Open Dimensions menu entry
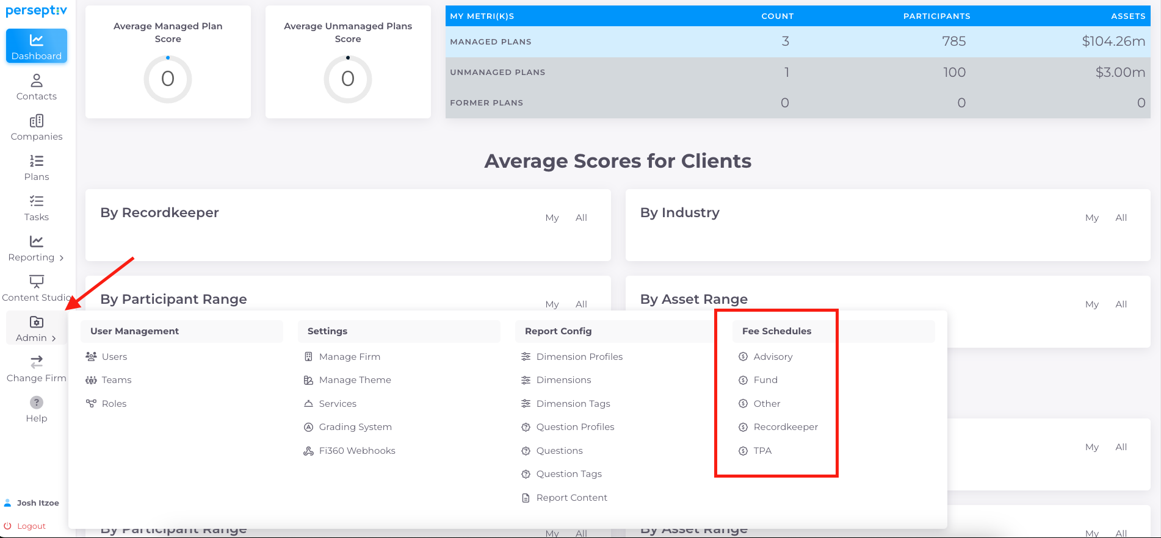 click(563, 380)
